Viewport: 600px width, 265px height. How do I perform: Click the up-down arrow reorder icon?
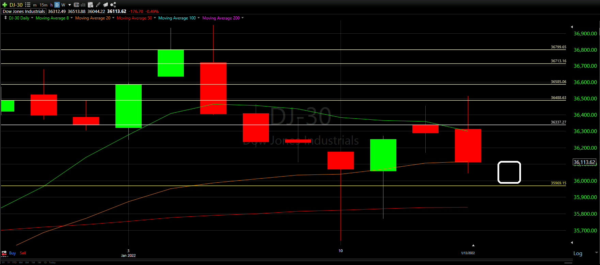(x=5, y=18)
